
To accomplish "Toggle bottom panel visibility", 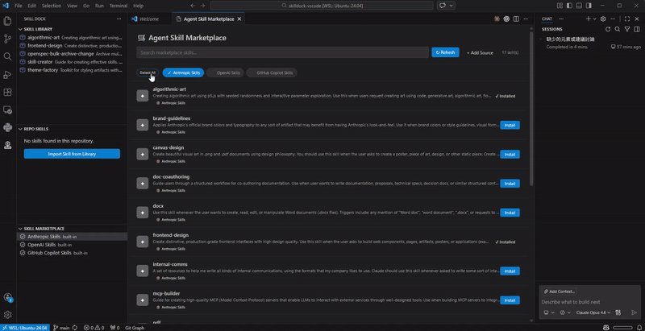I will coord(579,6).
